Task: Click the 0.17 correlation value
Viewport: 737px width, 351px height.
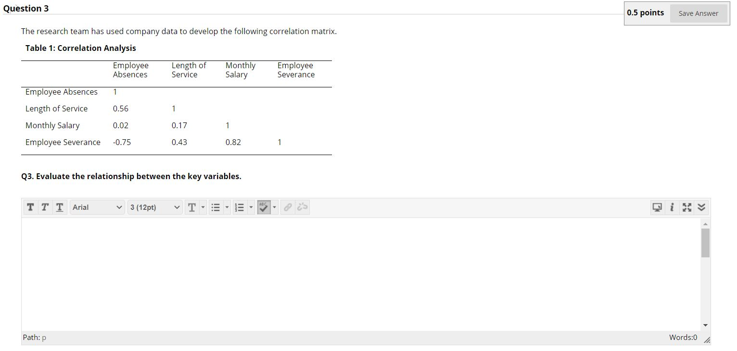Action: 179,125
